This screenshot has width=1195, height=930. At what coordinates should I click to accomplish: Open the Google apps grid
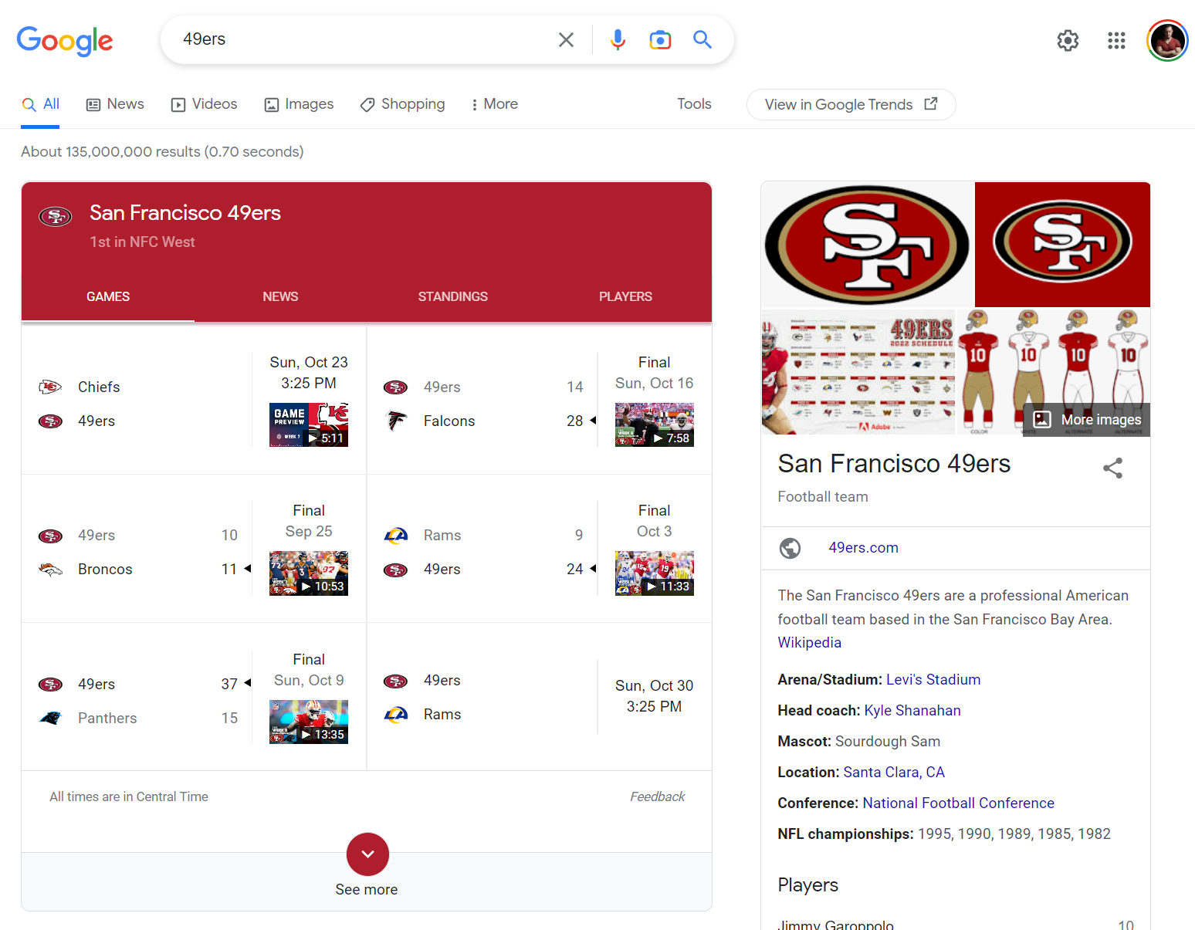coord(1116,40)
